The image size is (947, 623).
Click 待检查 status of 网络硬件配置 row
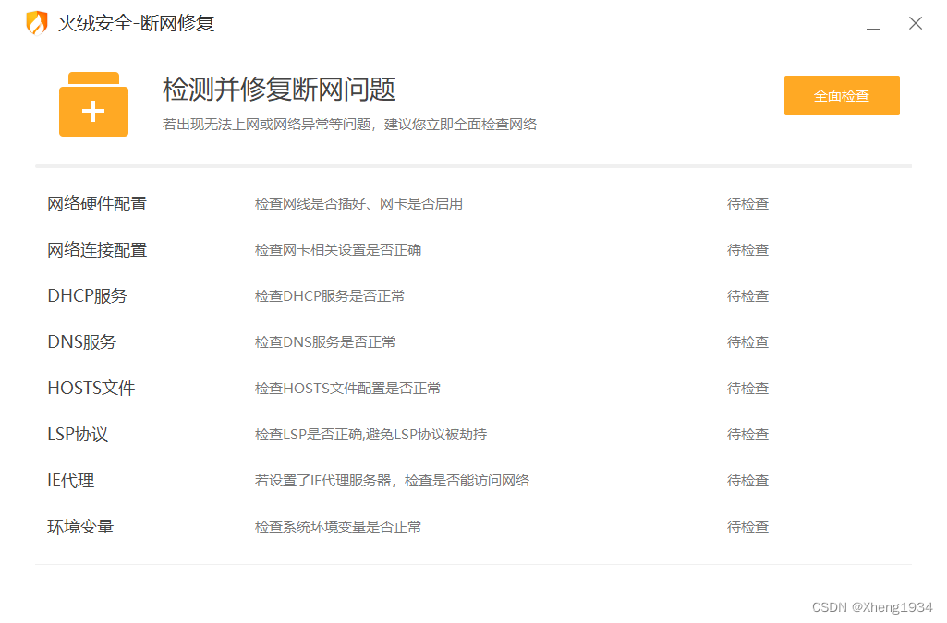click(x=747, y=204)
